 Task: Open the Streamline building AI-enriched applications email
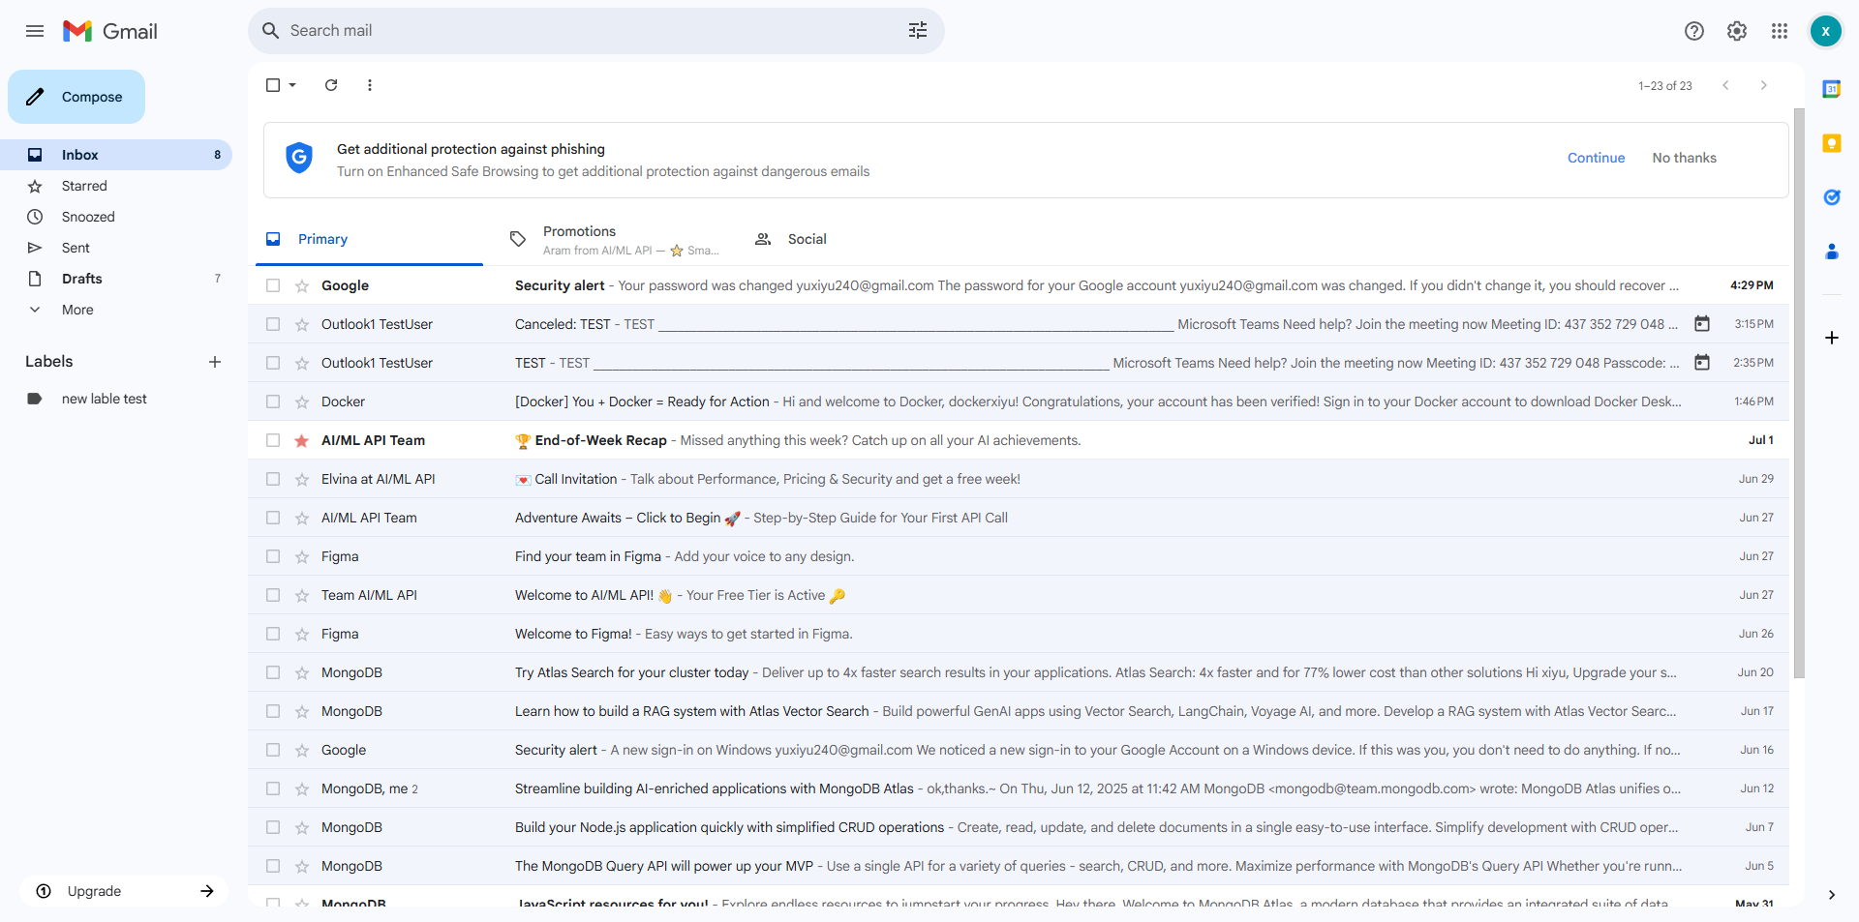[x=1019, y=788]
